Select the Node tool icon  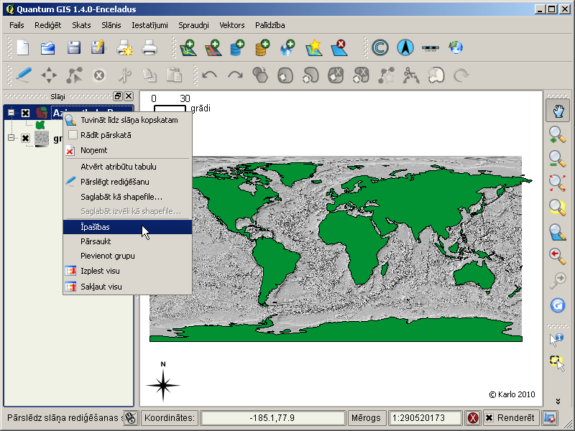(74, 75)
